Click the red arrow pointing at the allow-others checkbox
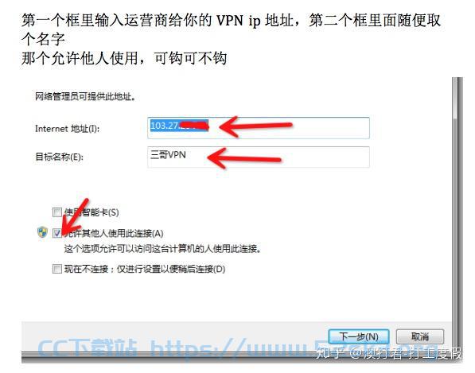This screenshot has width=475, height=373. pyautogui.click(x=74, y=216)
